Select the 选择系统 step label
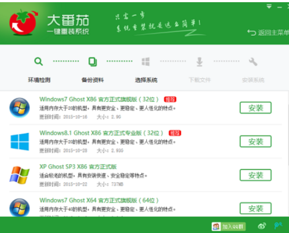Viewport: 289px width, 233px height. [x=146, y=80]
